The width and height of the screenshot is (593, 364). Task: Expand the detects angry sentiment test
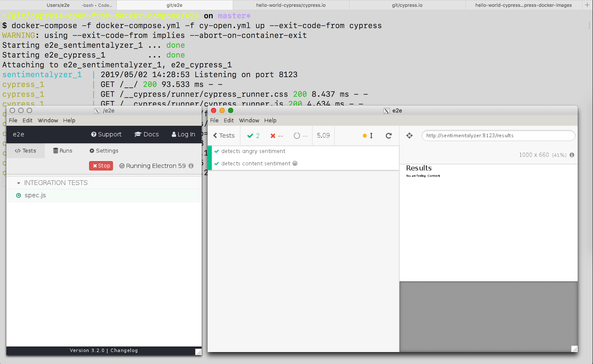[x=253, y=151]
